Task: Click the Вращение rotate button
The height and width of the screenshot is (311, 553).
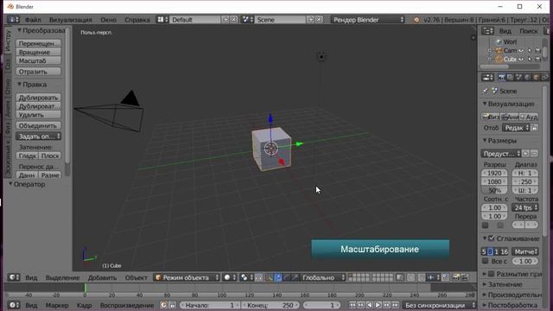Action: (x=38, y=52)
